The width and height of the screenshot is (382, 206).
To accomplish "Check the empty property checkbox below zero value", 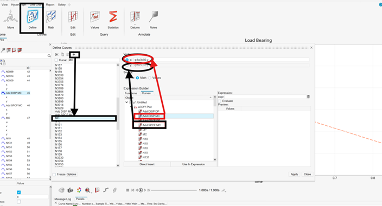I will [x=19, y=201].
